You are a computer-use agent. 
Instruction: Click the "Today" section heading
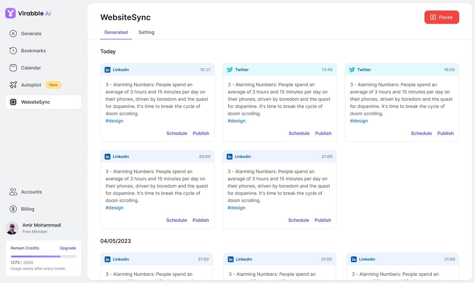108,51
